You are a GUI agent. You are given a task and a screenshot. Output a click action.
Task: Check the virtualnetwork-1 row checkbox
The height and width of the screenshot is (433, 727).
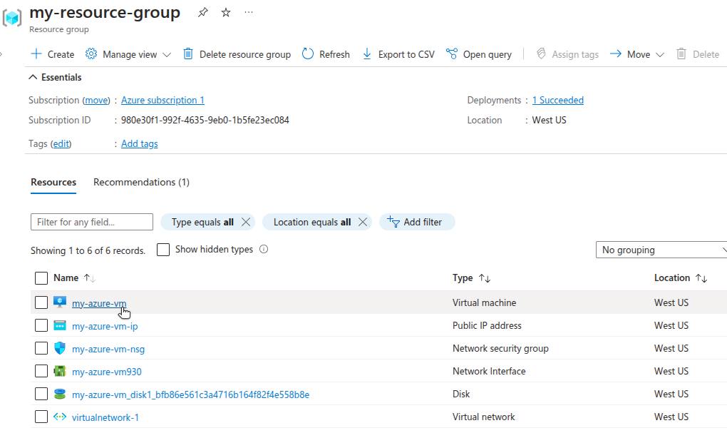coord(41,417)
